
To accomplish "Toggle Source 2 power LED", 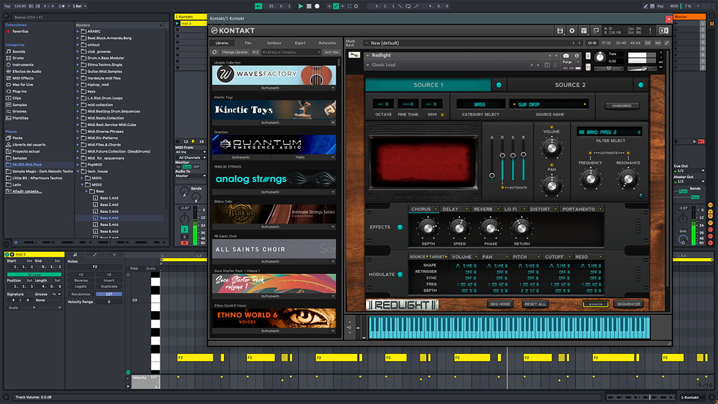I will click(641, 85).
